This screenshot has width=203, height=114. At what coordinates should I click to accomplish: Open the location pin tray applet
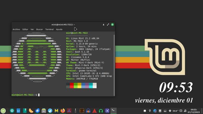coord(150,111)
